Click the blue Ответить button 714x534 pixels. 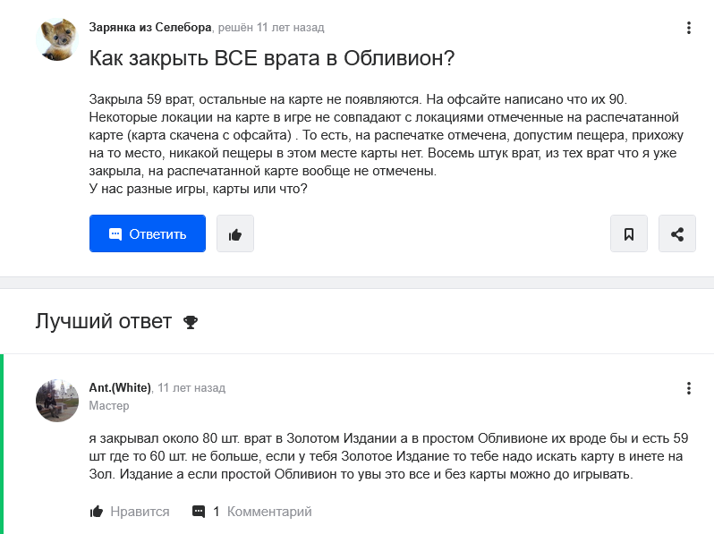[148, 233]
